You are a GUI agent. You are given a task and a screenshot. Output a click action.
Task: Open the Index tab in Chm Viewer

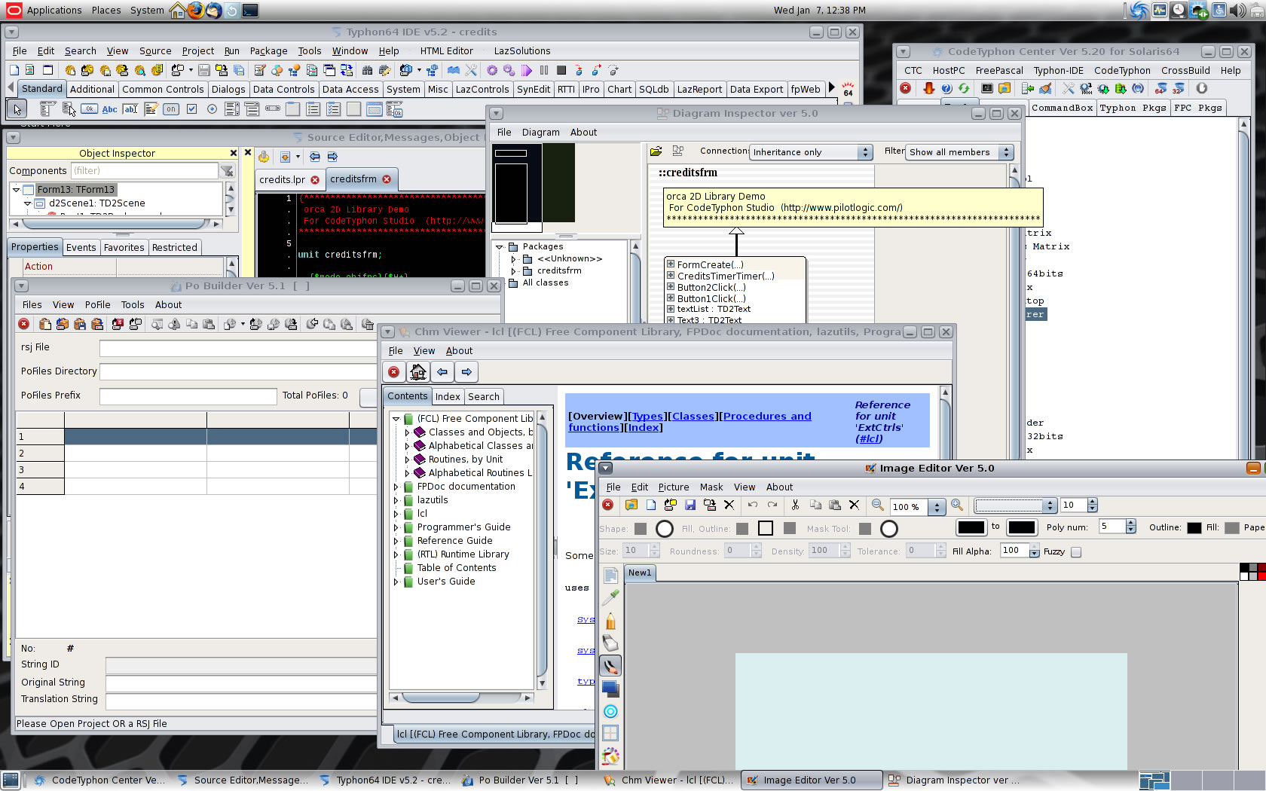[x=448, y=396]
